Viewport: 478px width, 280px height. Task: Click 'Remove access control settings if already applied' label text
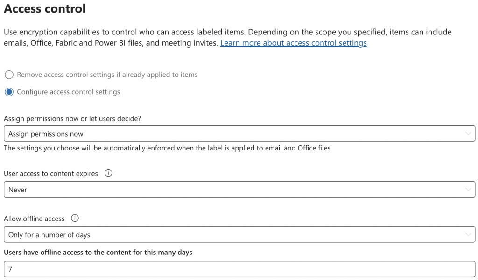click(x=107, y=75)
